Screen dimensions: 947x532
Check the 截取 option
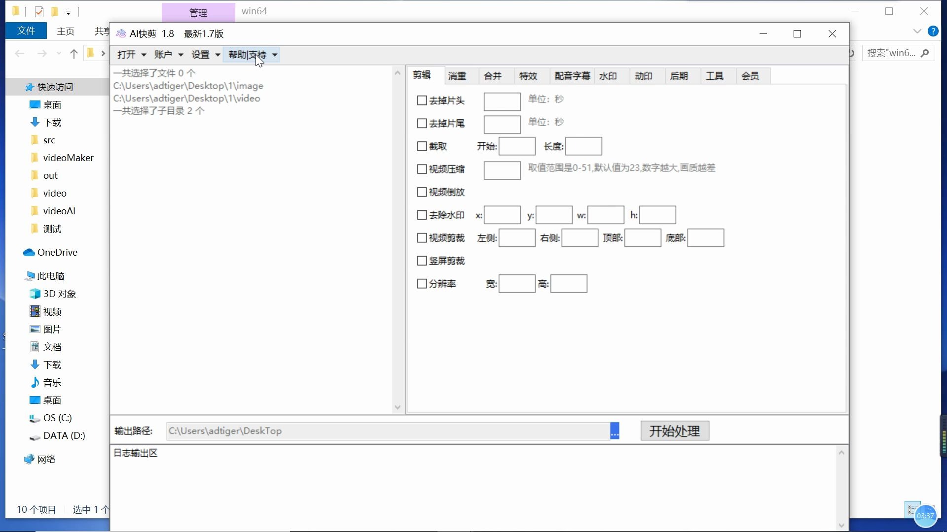click(422, 146)
